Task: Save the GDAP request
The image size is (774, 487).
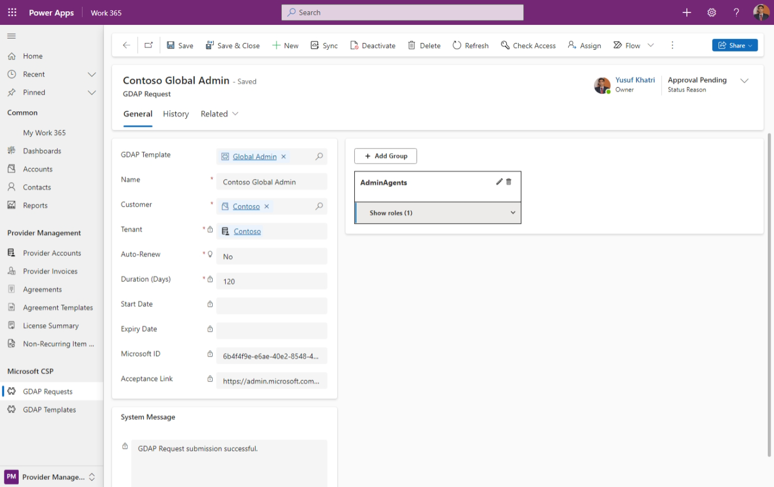Action: point(180,45)
